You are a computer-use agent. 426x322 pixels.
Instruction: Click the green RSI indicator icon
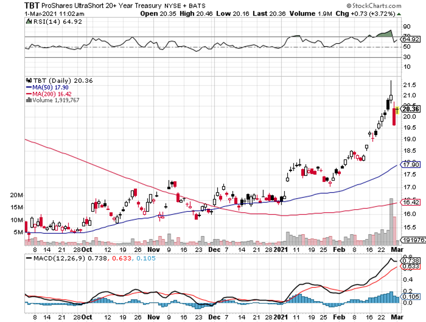point(29,21)
